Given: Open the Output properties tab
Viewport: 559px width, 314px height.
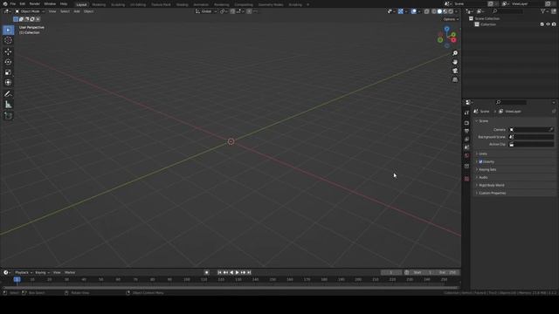Looking at the screenshot, I should [x=466, y=131].
